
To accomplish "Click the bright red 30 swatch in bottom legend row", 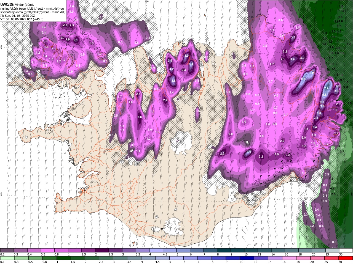I will (x=345, y=258).
